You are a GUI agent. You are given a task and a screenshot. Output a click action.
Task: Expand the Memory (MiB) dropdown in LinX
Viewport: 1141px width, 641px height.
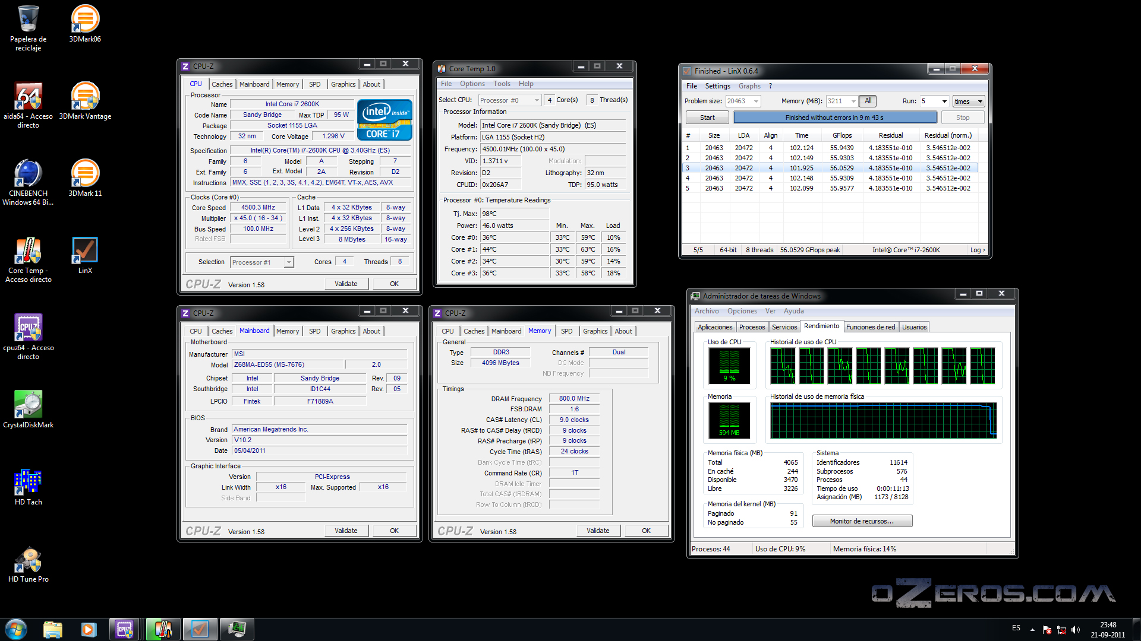click(841, 101)
